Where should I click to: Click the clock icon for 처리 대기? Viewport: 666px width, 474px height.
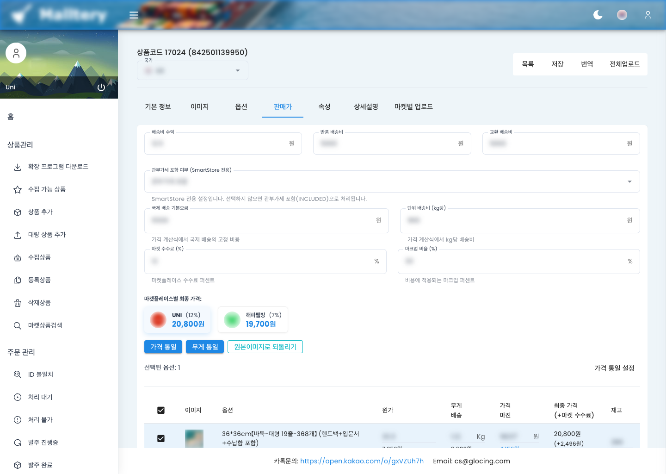pyautogui.click(x=18, y=397)
